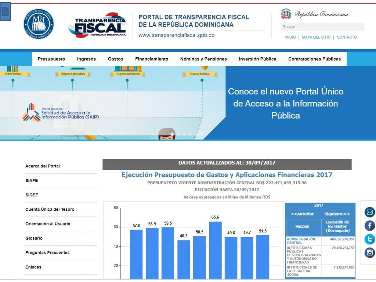Open Preguntas Frecuentes sidebar link
Viewport: 376px width, 282px height.
(47, 253)
